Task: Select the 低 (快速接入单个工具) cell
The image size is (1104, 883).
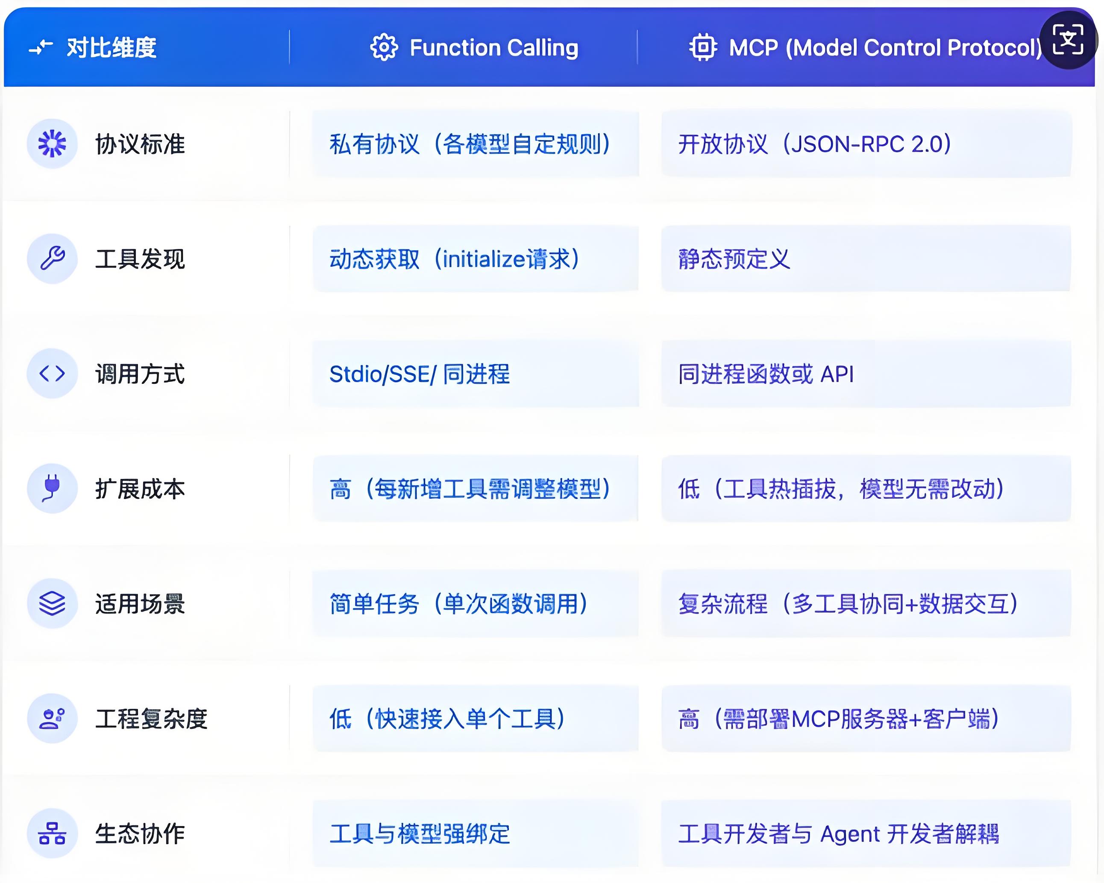Action: pos(448,719)
